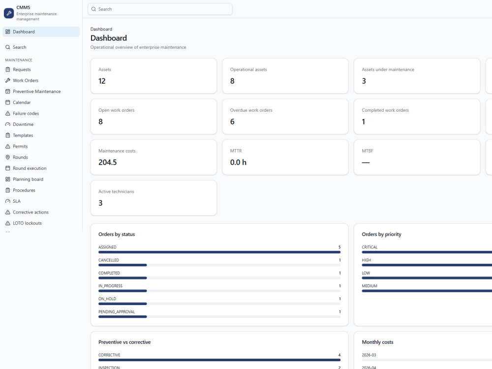The height and width of the screenshot is (369, 492).
Task: Select the Active technicians card
Action: tap(154, 198)
